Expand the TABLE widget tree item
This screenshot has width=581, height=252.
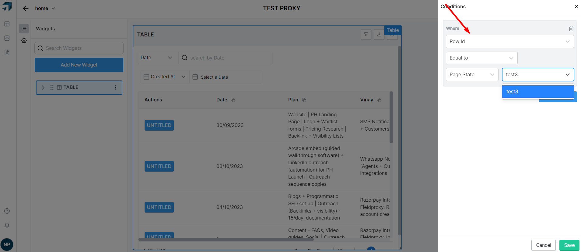[43, 87]
